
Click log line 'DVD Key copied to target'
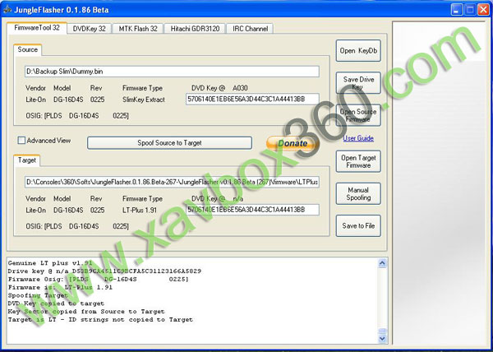56,303
